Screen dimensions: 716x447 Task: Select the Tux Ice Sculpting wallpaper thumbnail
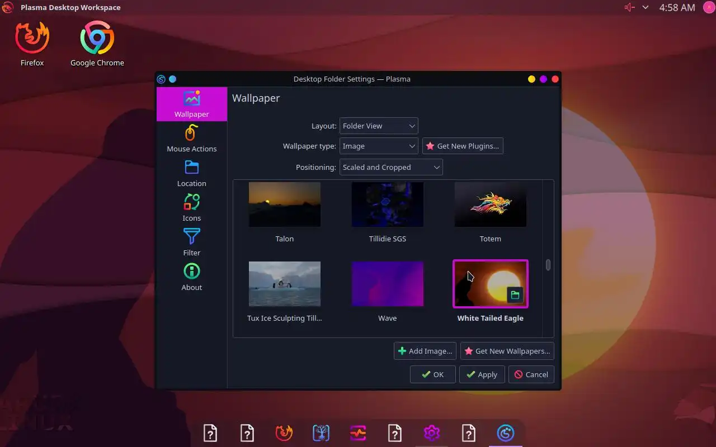pos(285,284)
